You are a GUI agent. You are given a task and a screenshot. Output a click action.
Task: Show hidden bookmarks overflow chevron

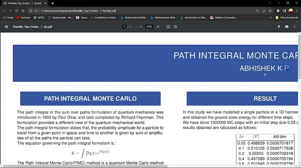(270, 17)
